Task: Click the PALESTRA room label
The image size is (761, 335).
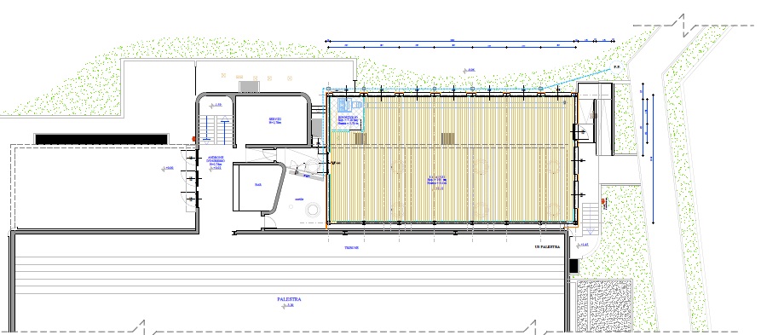Action: 289,299
